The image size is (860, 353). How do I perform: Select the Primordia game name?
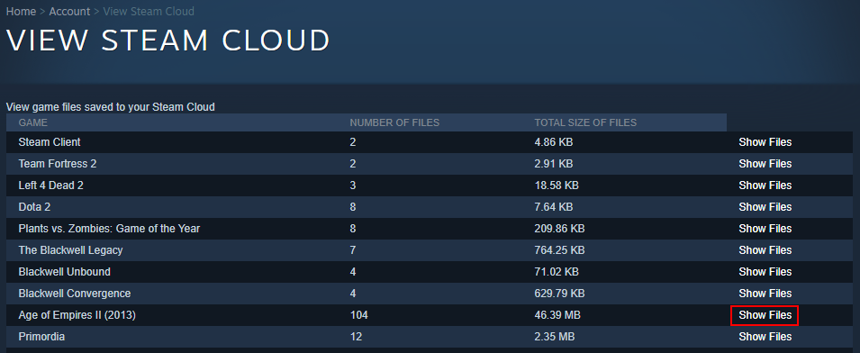click(x=41, y=337)
